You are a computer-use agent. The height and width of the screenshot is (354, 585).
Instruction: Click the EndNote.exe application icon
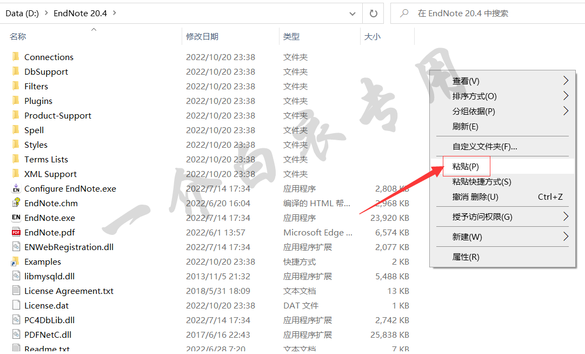pyautogui.click(x=16, y=218)
